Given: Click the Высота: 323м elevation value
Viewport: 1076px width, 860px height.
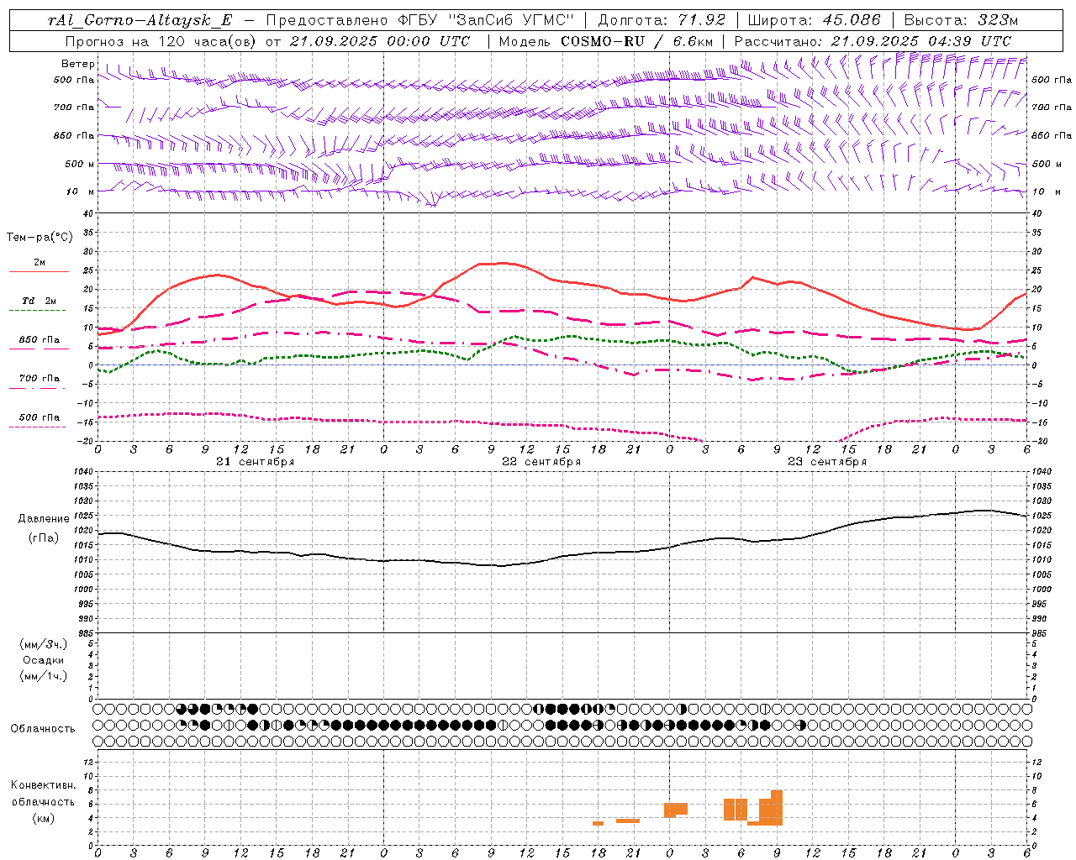Looking at the screenshot, I should [x=960, y=20].
